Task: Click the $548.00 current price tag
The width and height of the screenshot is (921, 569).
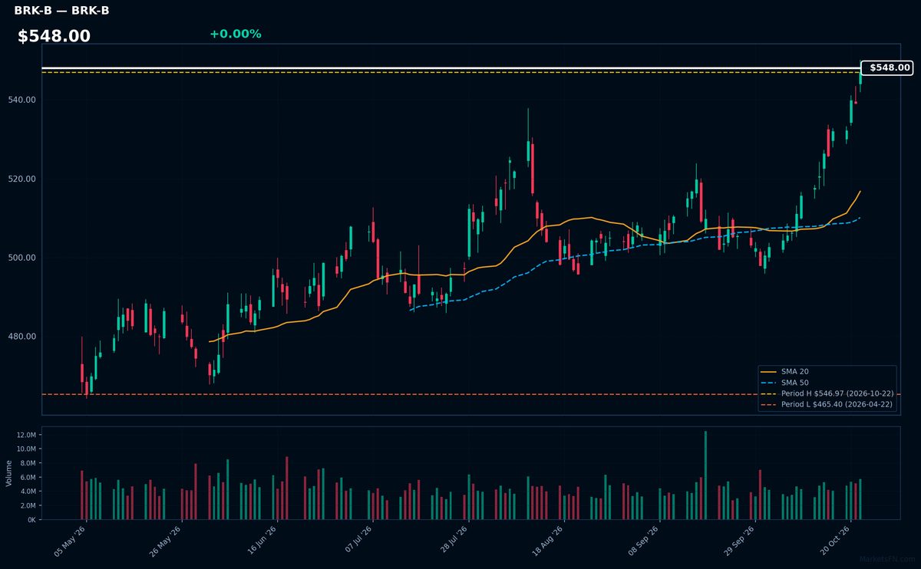Action: 886,67
